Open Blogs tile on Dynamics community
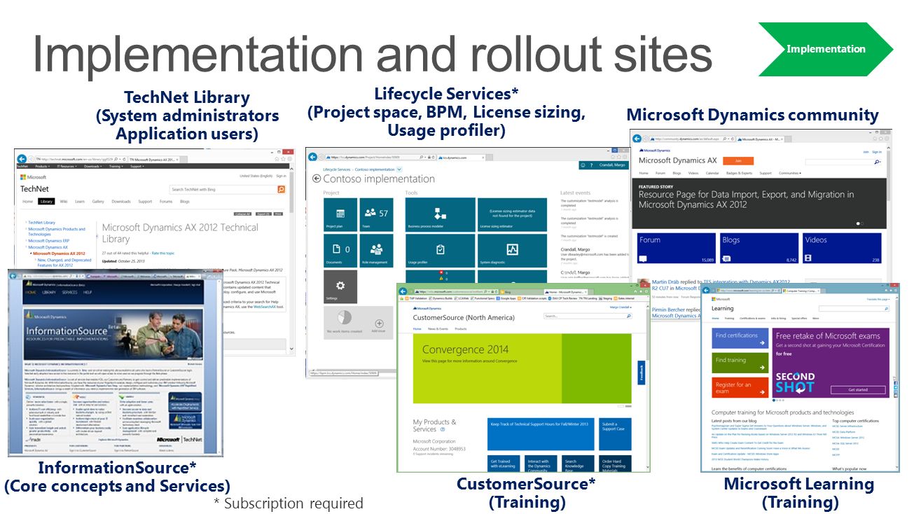Viewport: 914px width, 514px height. click(x=759, y=249)
